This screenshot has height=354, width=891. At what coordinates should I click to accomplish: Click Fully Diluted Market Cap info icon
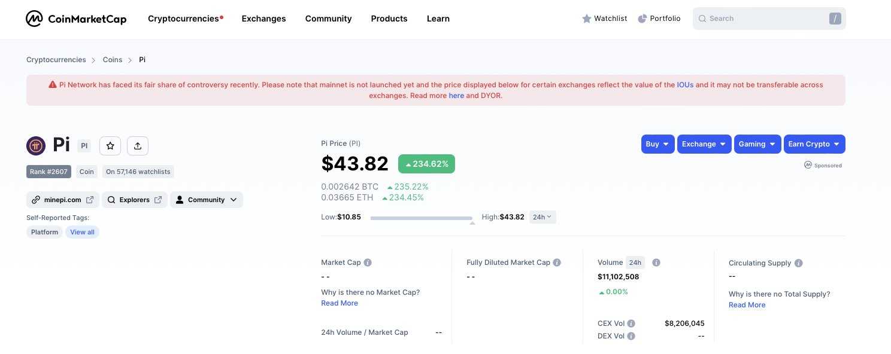pos(557,263)
